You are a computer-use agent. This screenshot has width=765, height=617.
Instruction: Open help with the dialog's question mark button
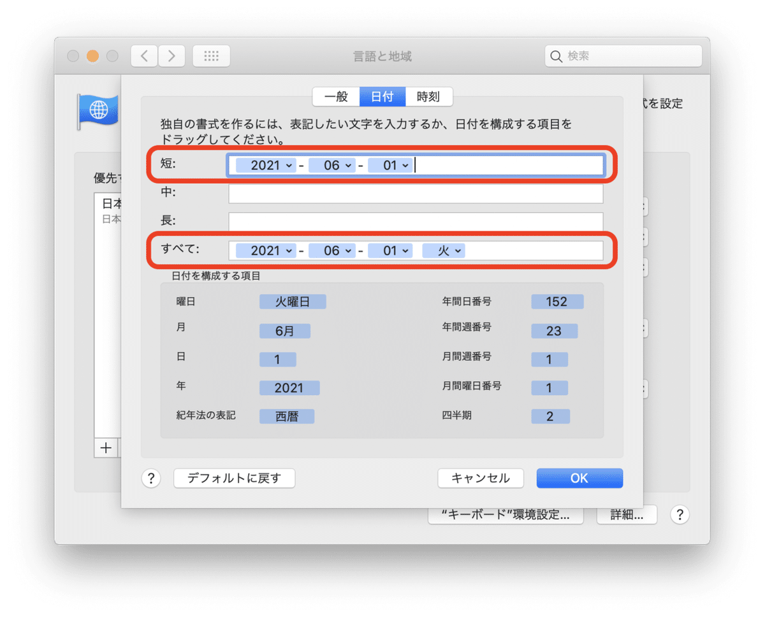150,478
